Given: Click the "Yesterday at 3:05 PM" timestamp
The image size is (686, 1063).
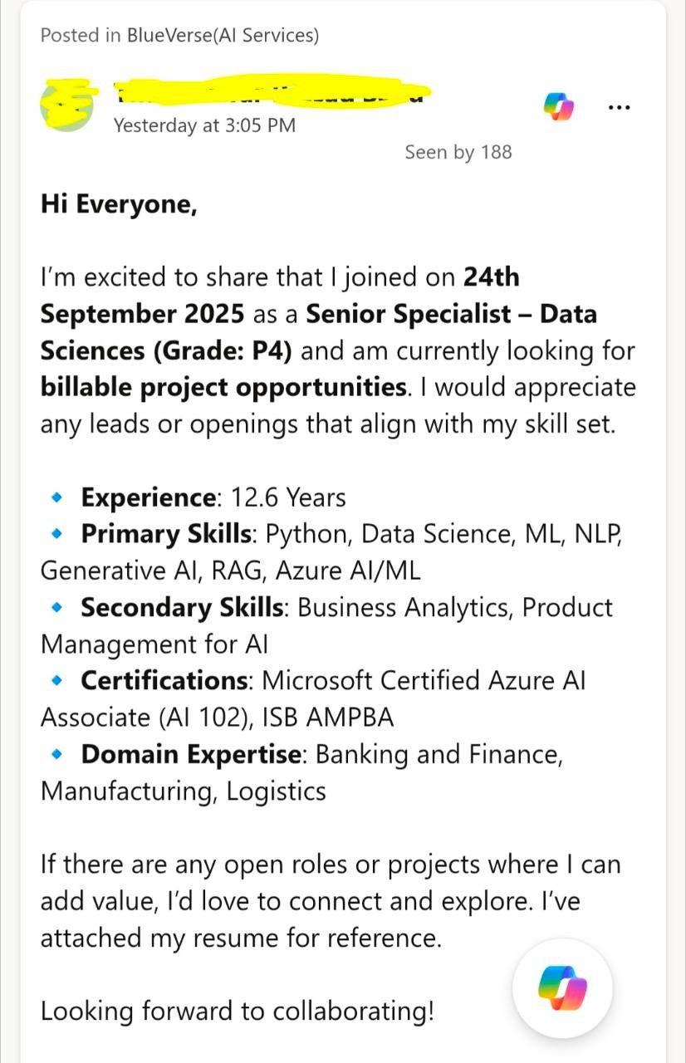Looking at the screenshot, I should point(204,125).
